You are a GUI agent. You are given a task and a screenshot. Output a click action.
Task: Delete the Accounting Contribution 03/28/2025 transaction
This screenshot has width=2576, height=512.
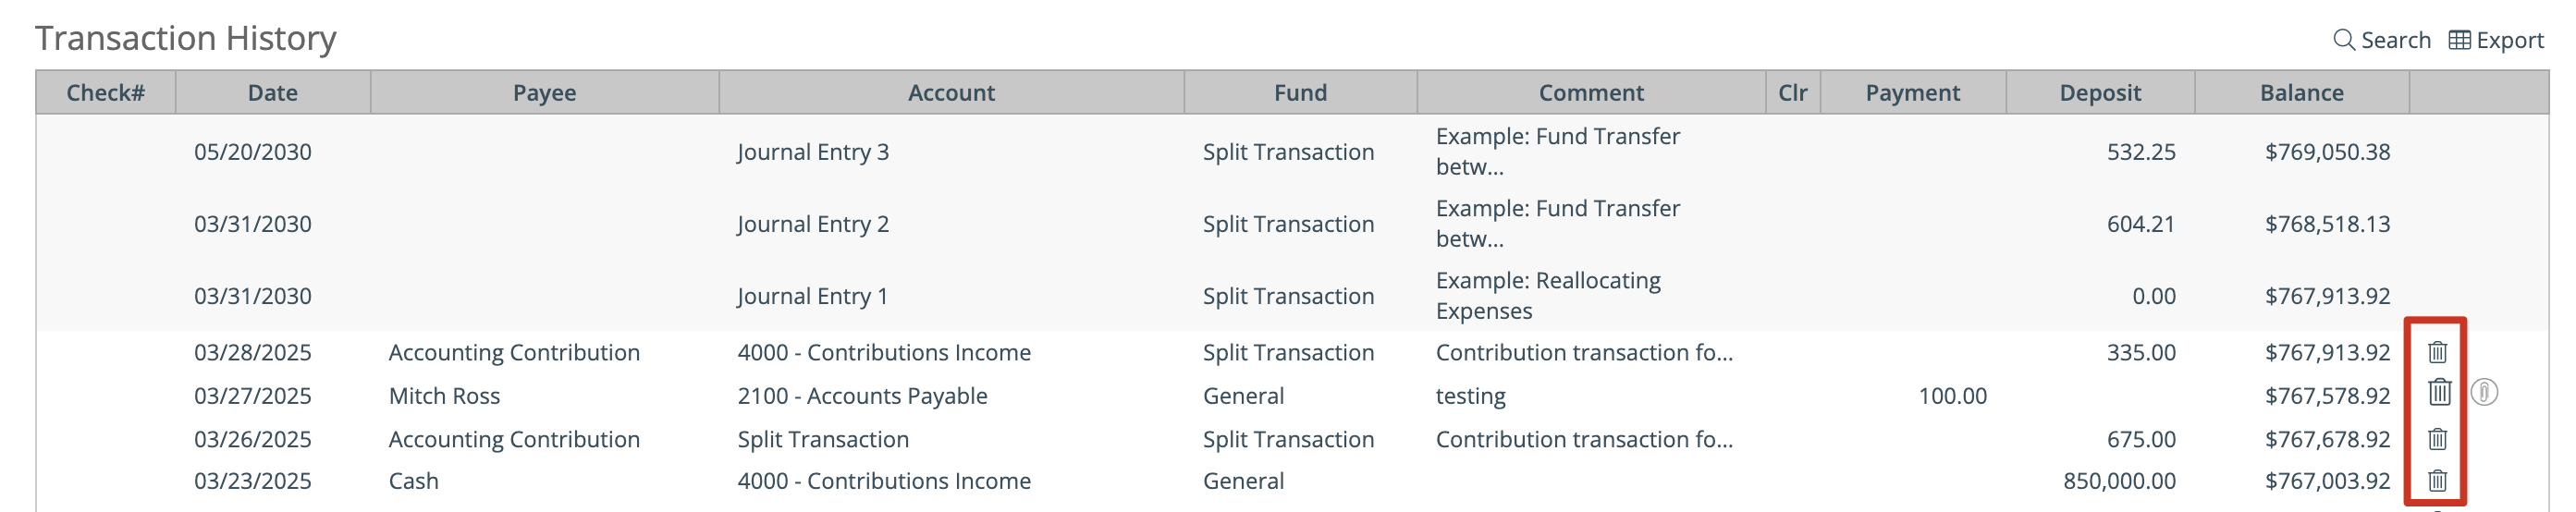[2437, 352]
